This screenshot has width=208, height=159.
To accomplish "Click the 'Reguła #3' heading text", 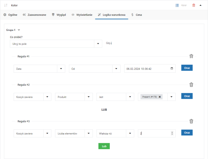I will tap(24, 121).
